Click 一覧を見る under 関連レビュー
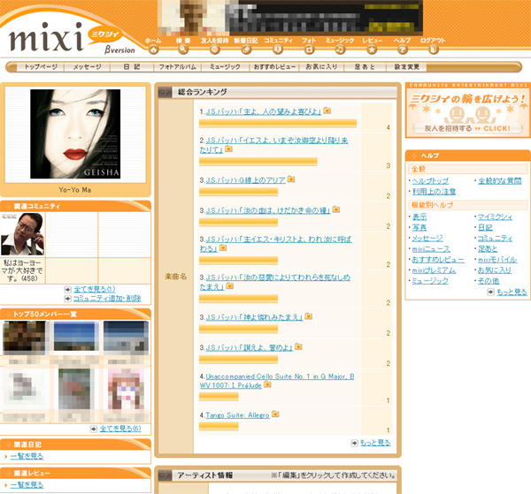The height and width of the screenshot is (494, 531). 27,485
